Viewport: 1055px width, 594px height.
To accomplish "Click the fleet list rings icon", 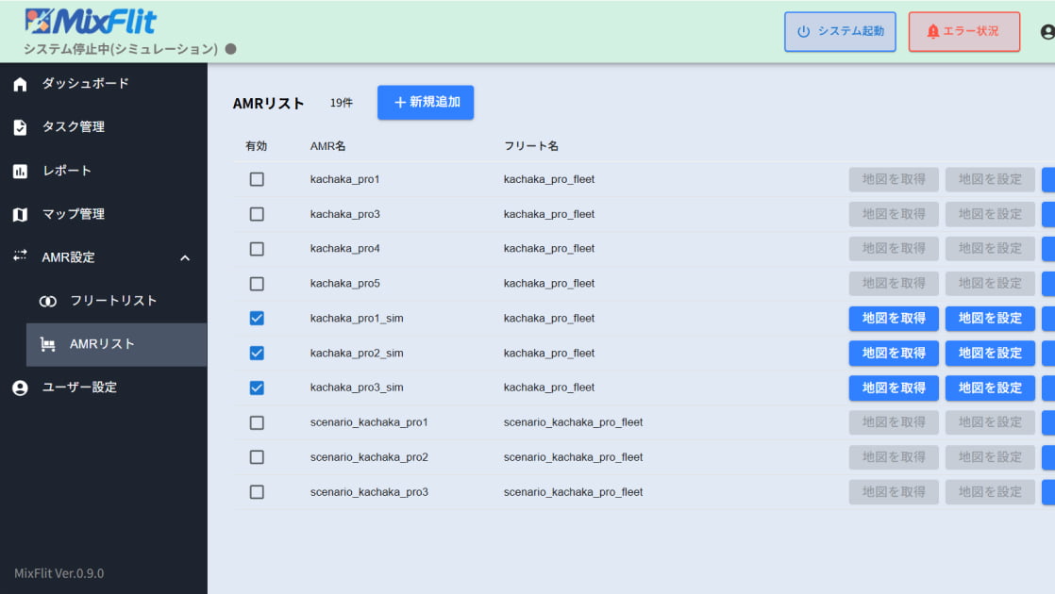I will click(x=48, y=302).
